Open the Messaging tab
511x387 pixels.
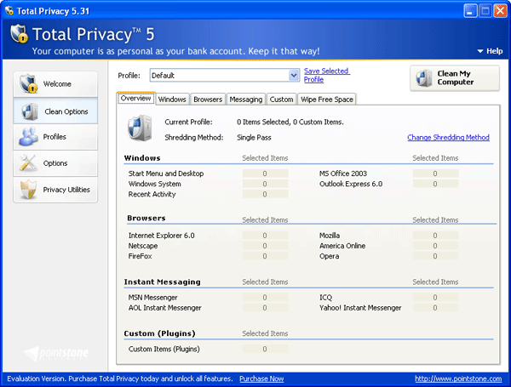click(246, 100)
